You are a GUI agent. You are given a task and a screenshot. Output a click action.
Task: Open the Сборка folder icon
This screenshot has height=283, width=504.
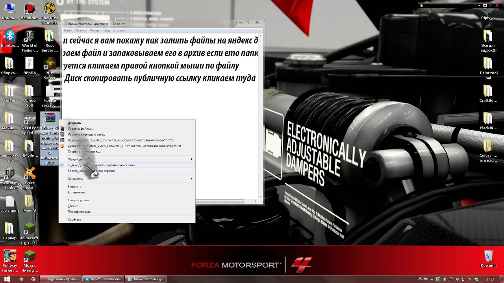tap(9, 66)
